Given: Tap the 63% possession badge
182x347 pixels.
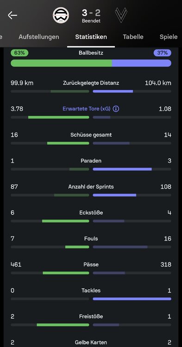Looking at the screenshot, I should pyautogui.click(x=19, y=53).
